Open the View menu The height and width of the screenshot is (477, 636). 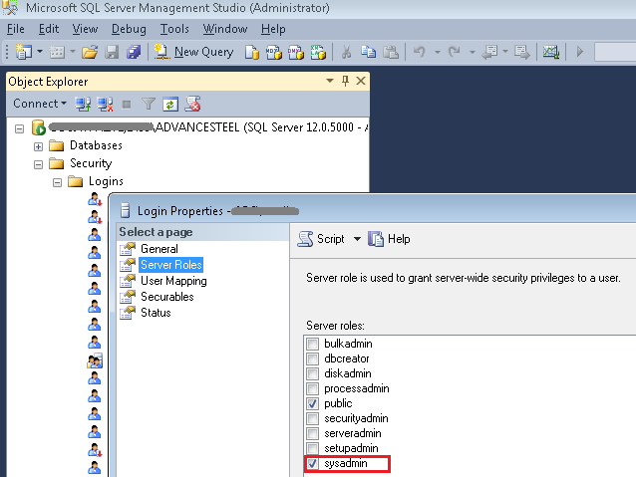(x=85, y=29)
